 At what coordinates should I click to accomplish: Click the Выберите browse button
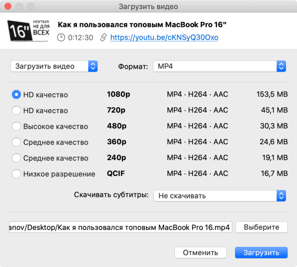click(x=262, y=227)
